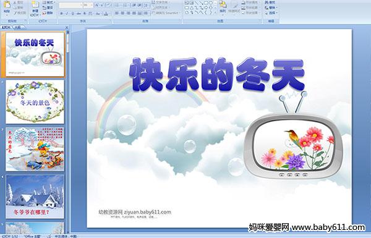Toggle bold formatting
The height and width of the screenshot is (238, 371).
(x=61, y=14)
